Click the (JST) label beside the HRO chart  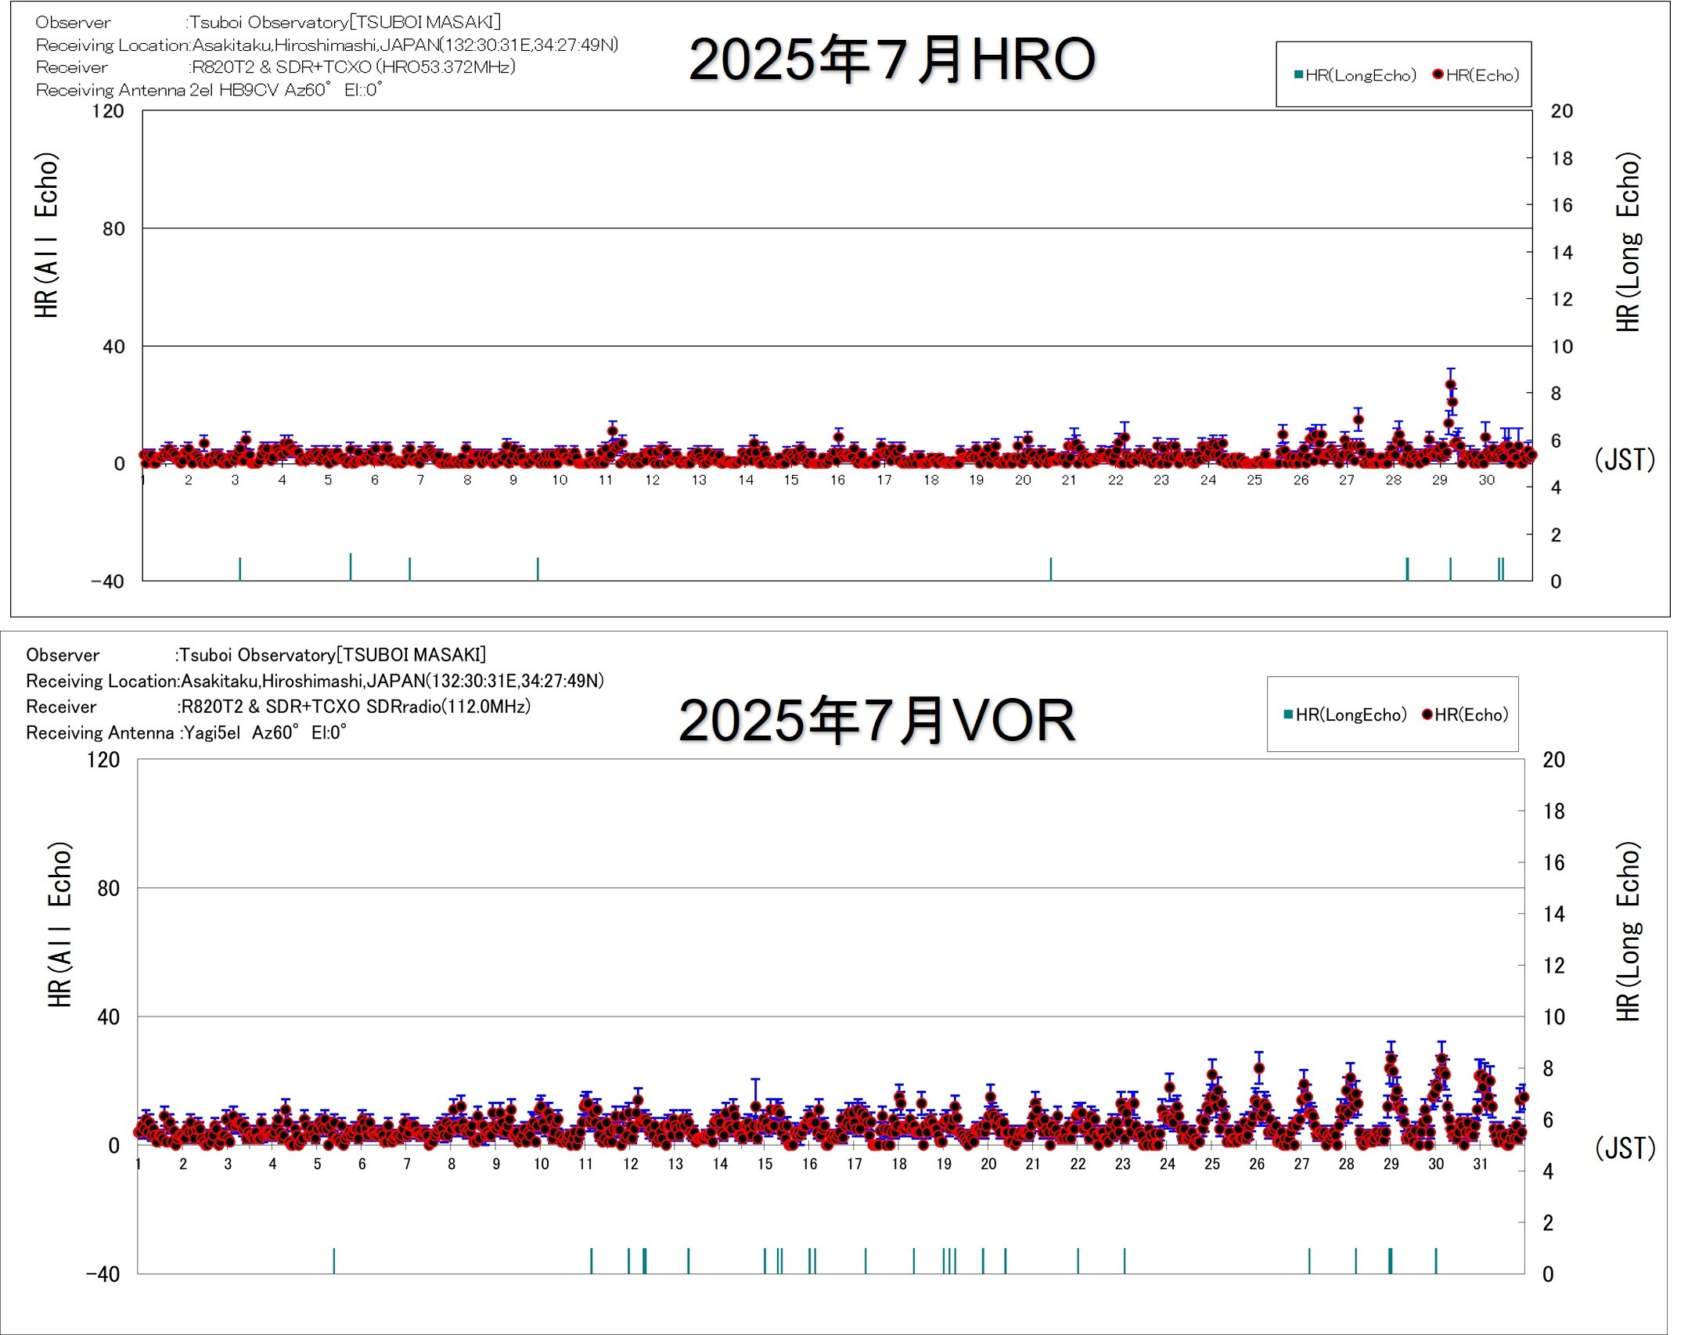point(1625,459)
